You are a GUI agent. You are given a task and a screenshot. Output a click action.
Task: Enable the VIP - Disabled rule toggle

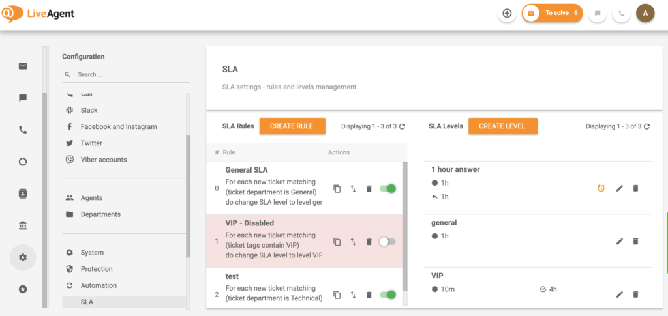click(387, 242)
